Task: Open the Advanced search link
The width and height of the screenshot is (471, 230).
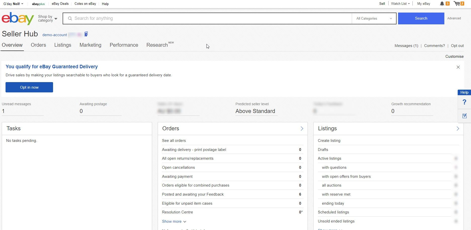Action: click(454, 18)
